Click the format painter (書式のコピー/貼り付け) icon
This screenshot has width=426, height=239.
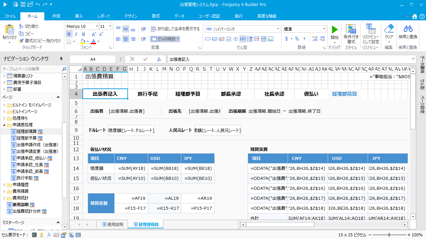(21, 41)
